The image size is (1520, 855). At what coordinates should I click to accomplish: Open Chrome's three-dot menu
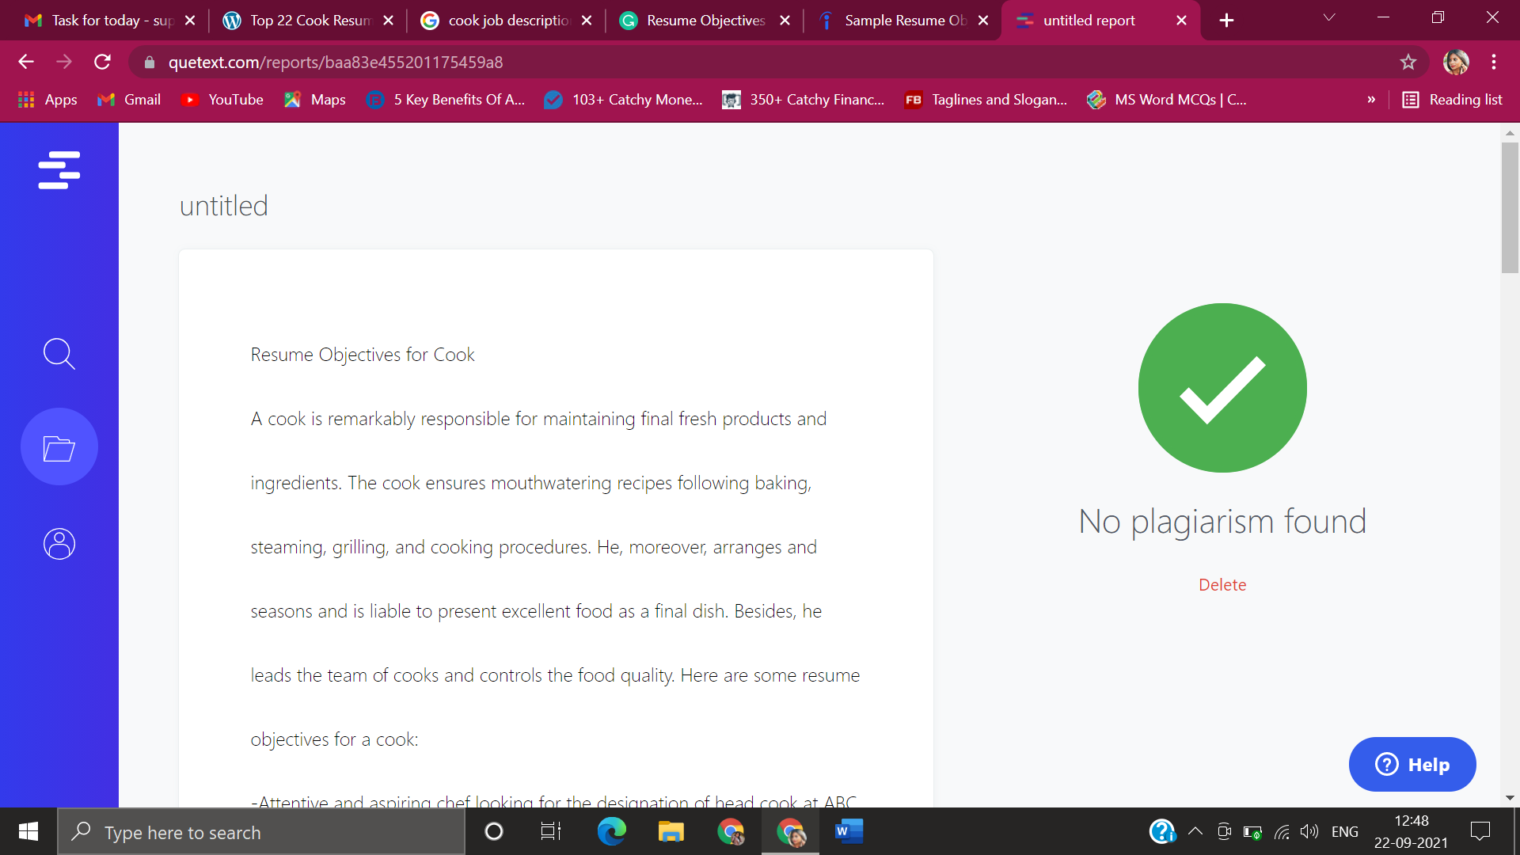tap(1494, 62)
